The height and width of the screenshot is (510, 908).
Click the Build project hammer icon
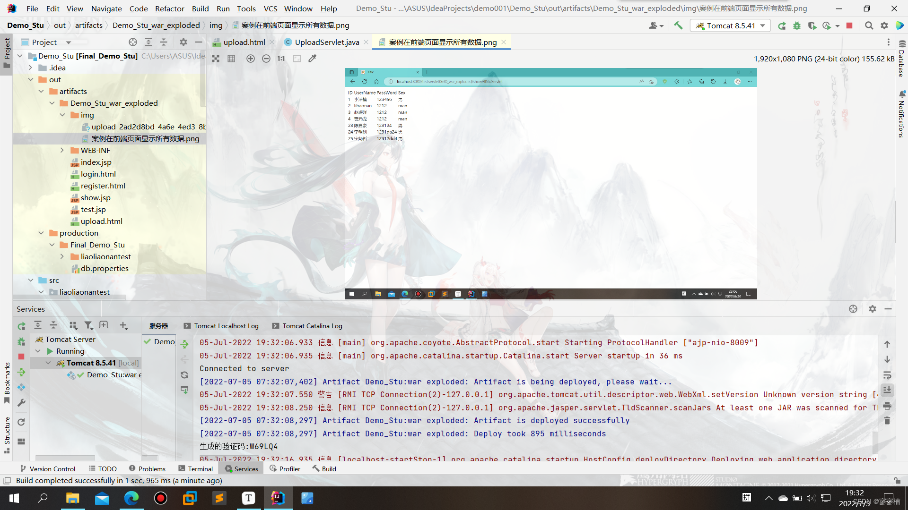click(x=678, y=25)
